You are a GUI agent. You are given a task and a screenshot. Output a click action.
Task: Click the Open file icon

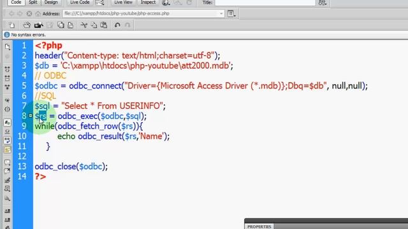[x=27, y=25]
